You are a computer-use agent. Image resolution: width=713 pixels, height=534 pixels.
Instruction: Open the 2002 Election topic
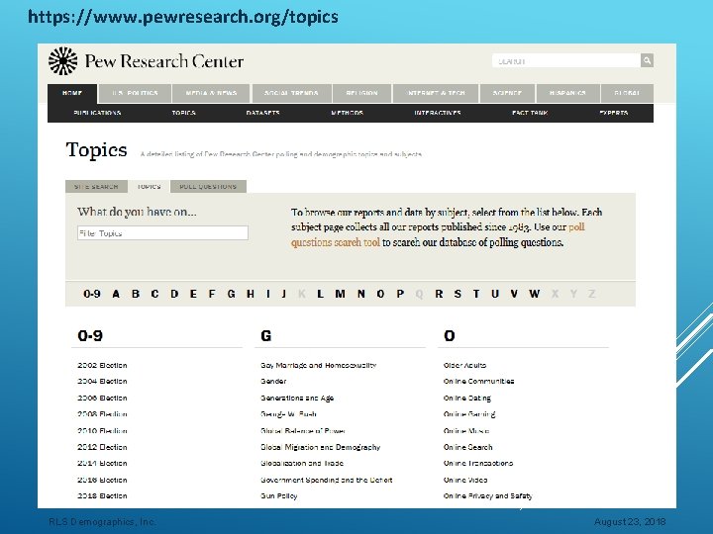102,365
